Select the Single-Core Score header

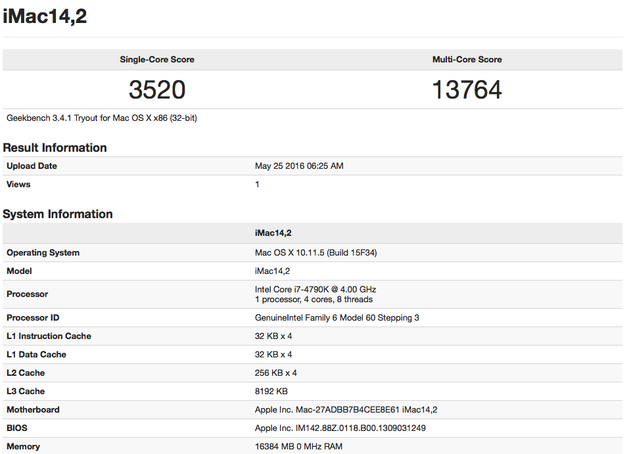(157, 60)
